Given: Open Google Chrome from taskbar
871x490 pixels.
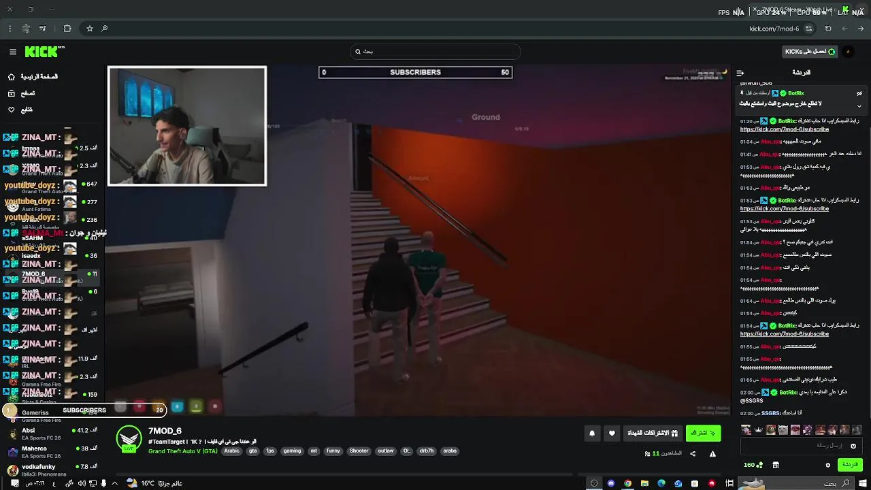Looking at the screenshot, I should (x=627, y=483).
